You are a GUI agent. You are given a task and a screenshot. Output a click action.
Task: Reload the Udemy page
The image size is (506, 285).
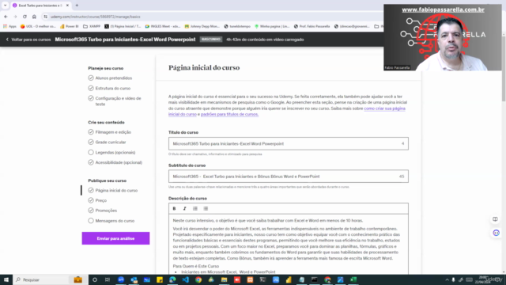click(25, 17)
